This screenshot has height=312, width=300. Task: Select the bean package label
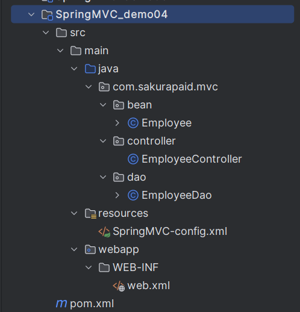140,105
